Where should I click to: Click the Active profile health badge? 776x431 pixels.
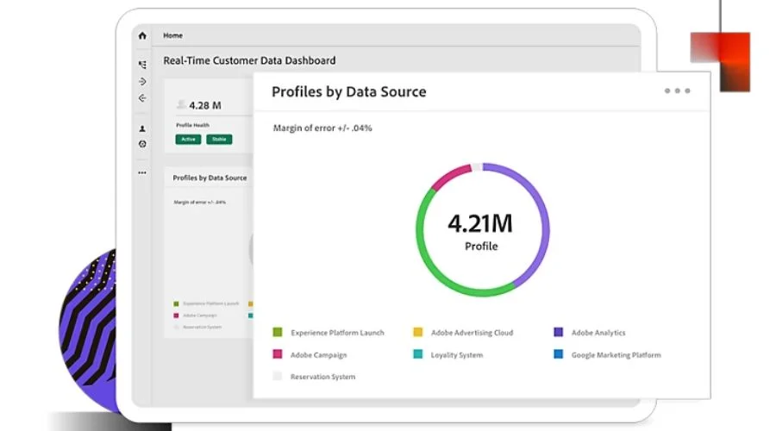point(188,140)
